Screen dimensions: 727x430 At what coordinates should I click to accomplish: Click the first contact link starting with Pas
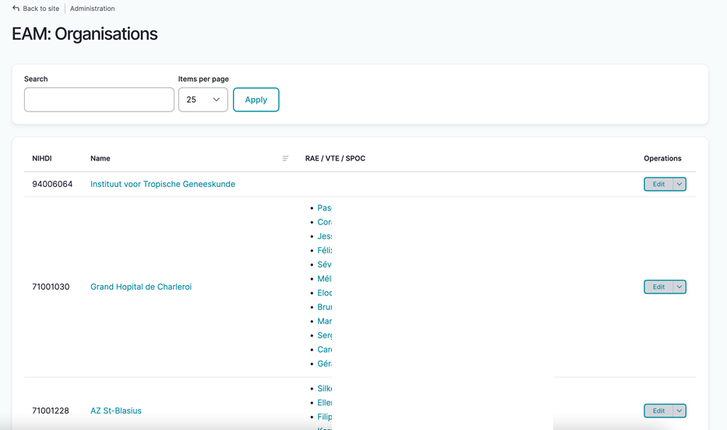click(x=324, y=208)
